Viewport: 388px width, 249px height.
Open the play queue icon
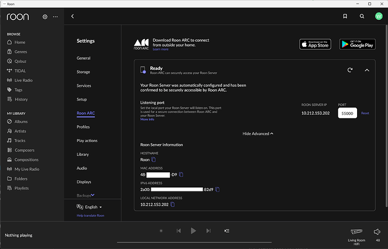click(x=227, y=231)
